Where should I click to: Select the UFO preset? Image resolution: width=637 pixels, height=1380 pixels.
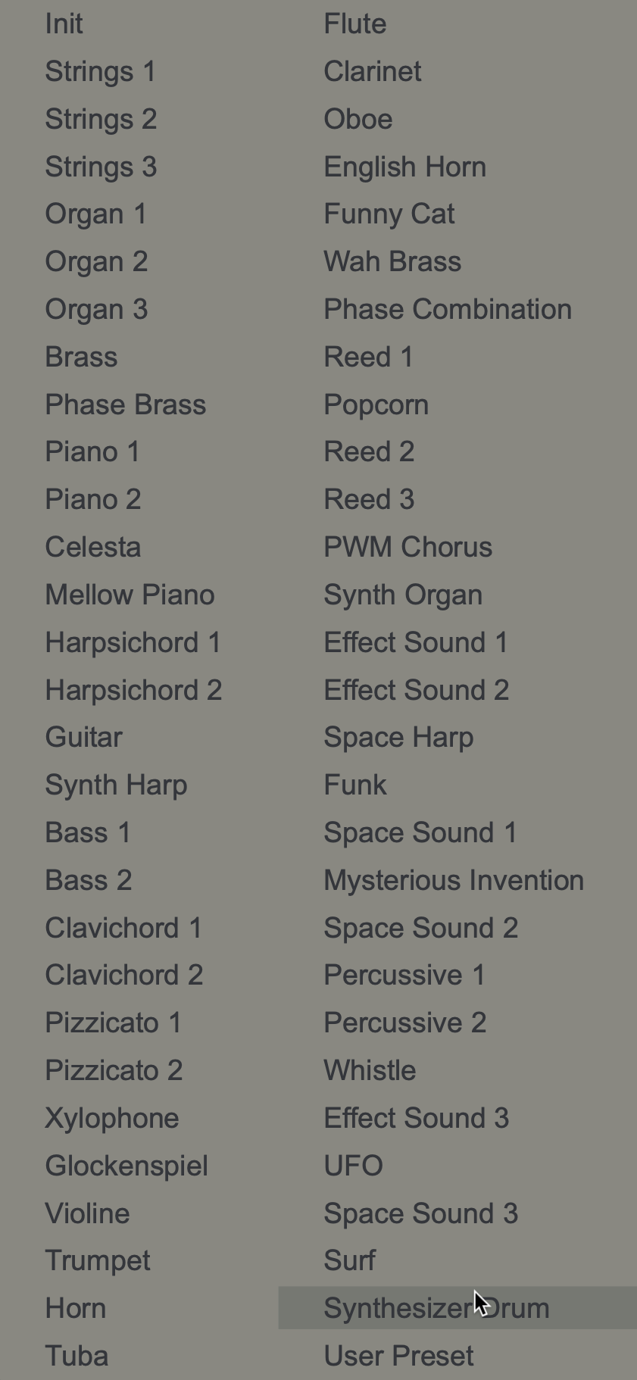[x=354, y=1166]
